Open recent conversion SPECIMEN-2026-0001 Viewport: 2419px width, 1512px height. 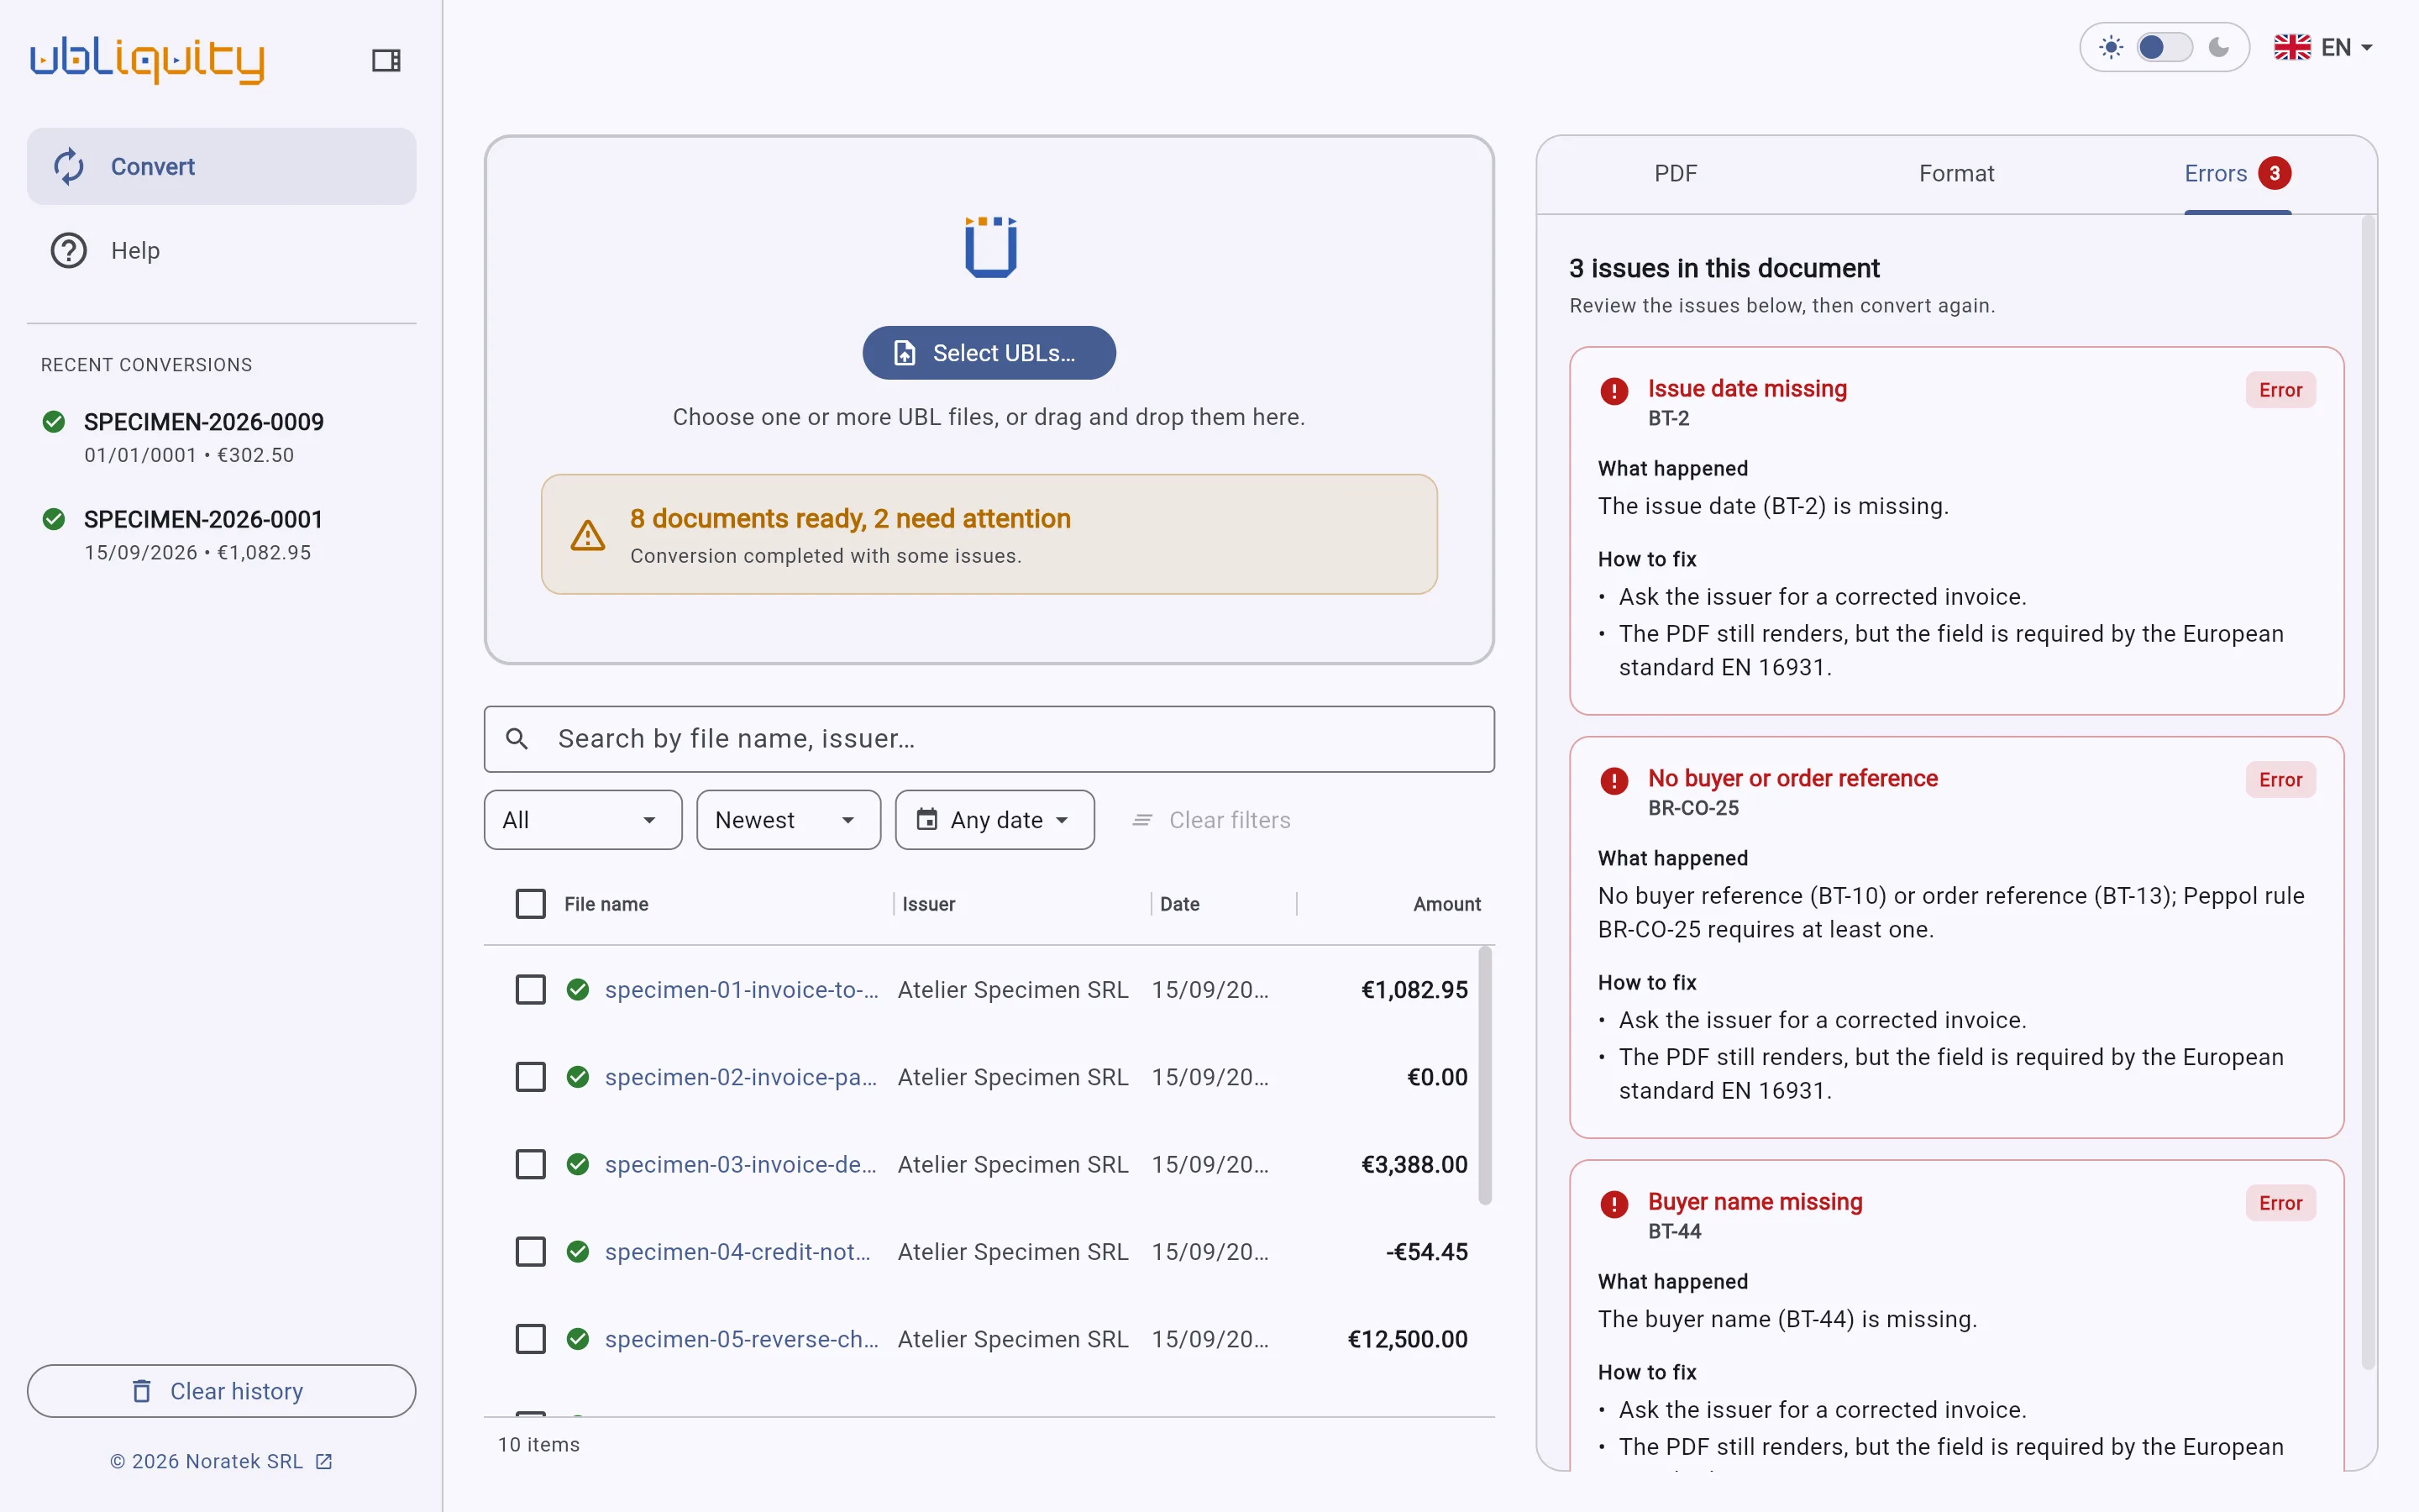click(222, 535)
